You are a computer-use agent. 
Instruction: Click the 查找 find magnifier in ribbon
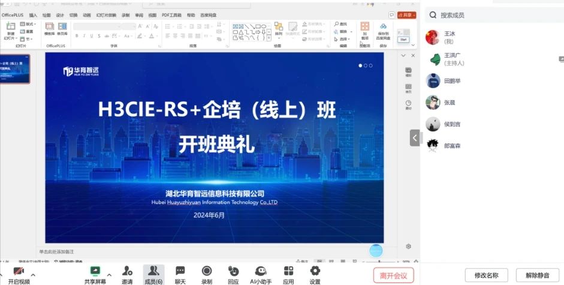pyautogui.click(x=336, y=24)
